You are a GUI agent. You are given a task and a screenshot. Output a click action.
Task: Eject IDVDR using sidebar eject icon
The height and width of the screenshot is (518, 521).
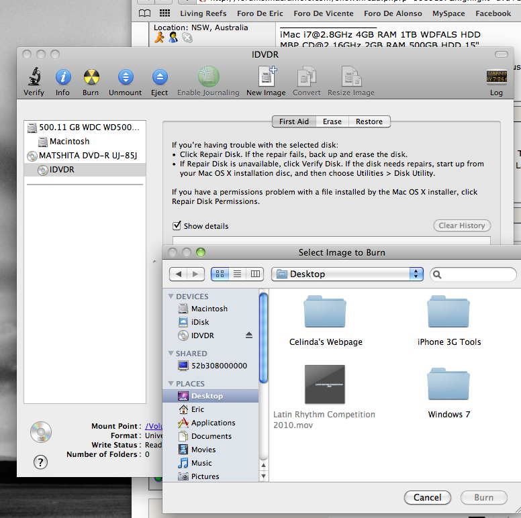(249, 335)
